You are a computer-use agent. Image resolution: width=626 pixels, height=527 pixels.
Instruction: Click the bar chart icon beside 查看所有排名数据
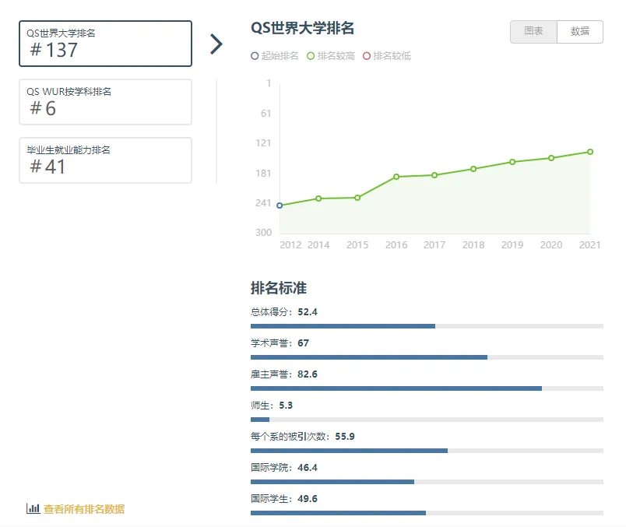[x=33, y=508]
